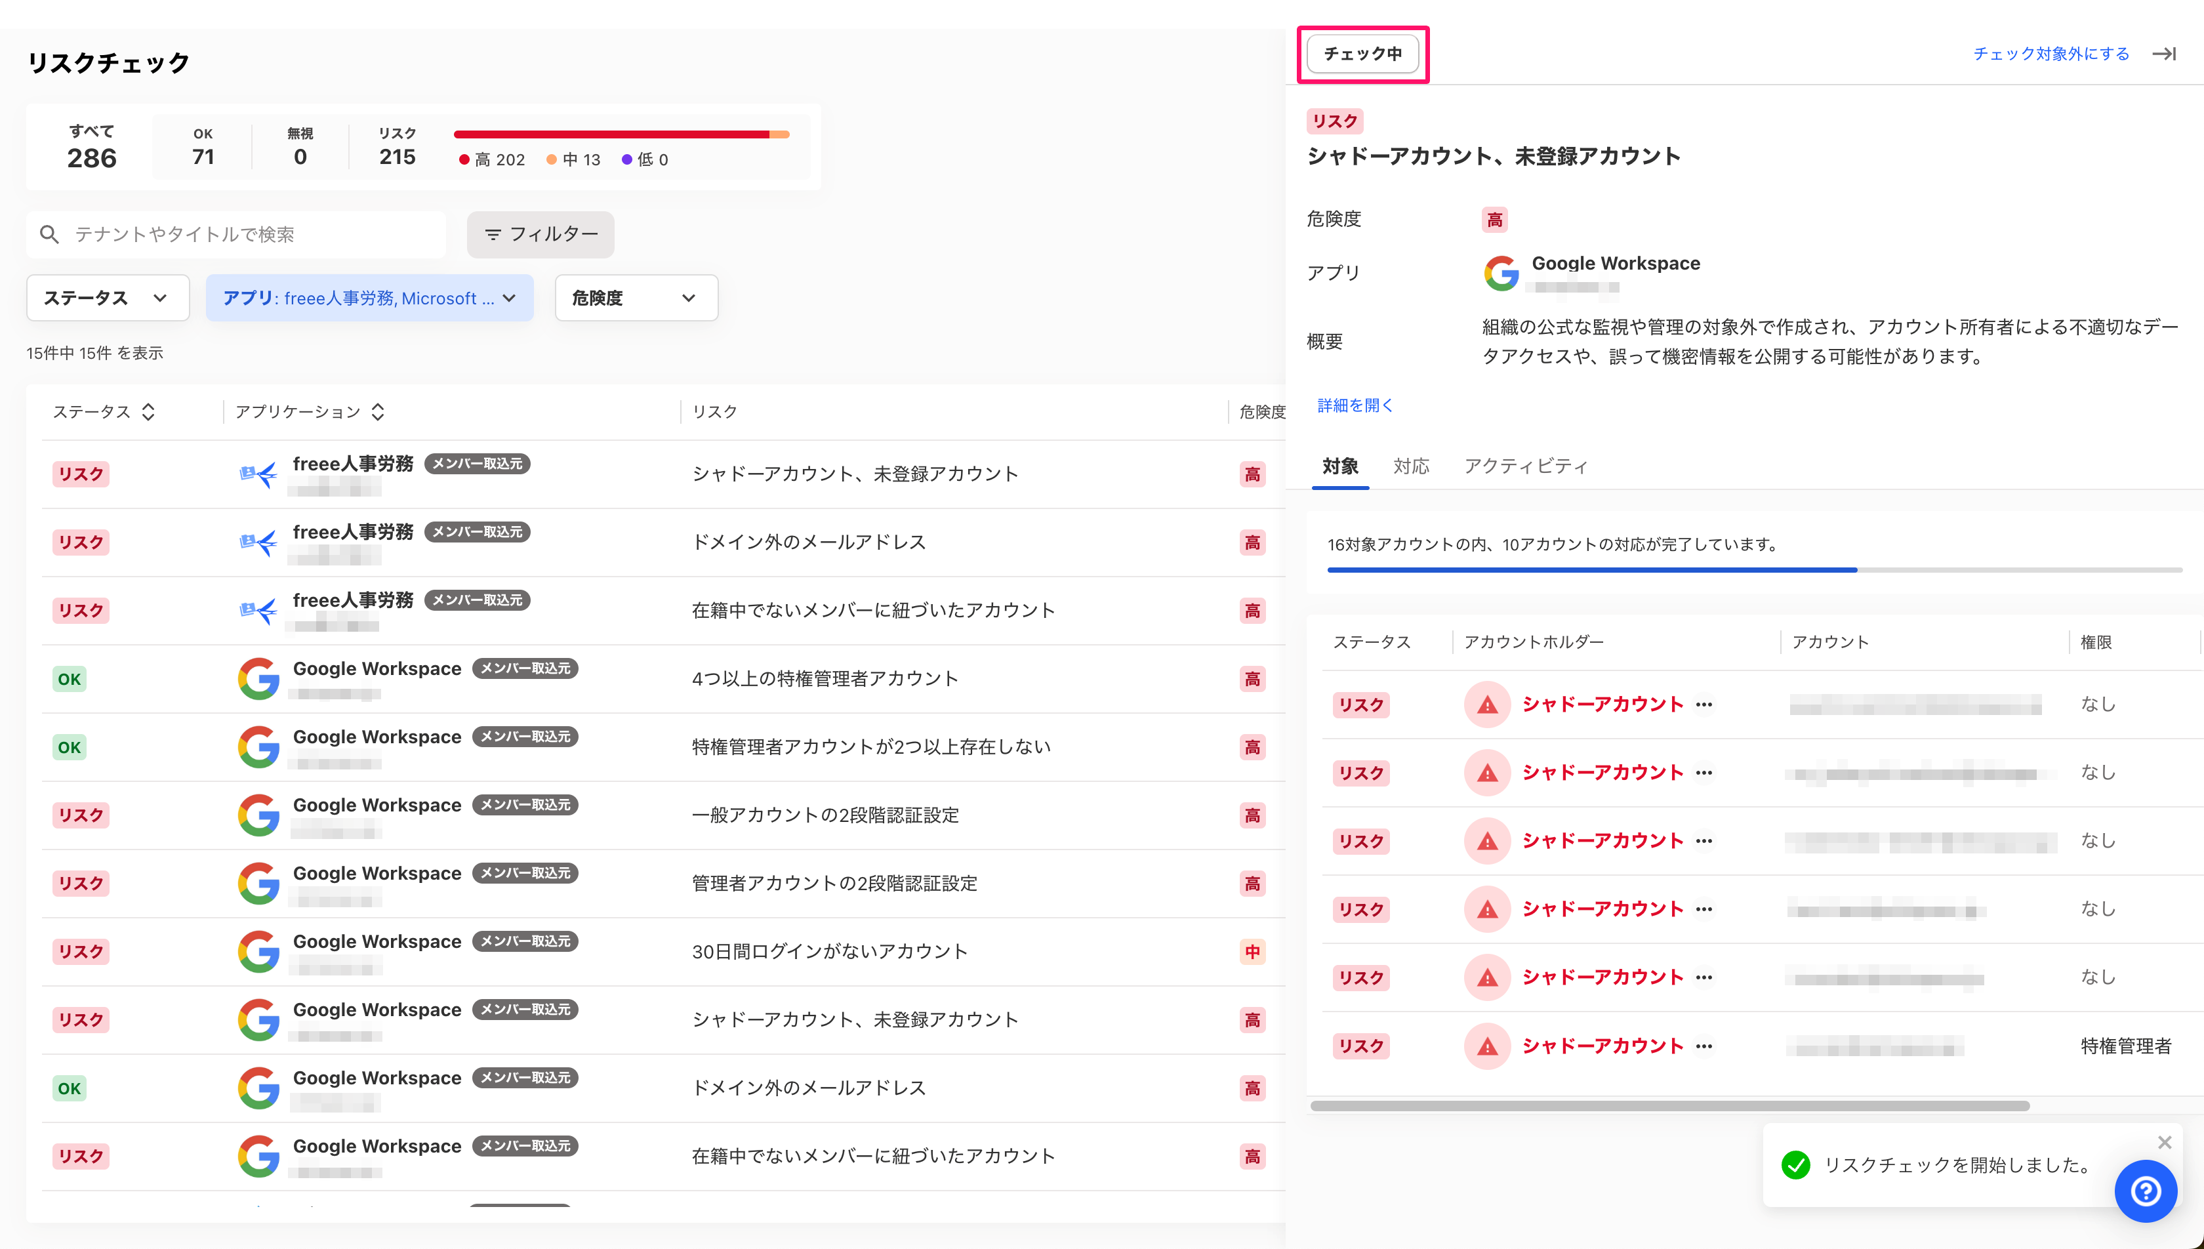
Task: Select the OK 71 summary tab
Action: click(203, 147)
